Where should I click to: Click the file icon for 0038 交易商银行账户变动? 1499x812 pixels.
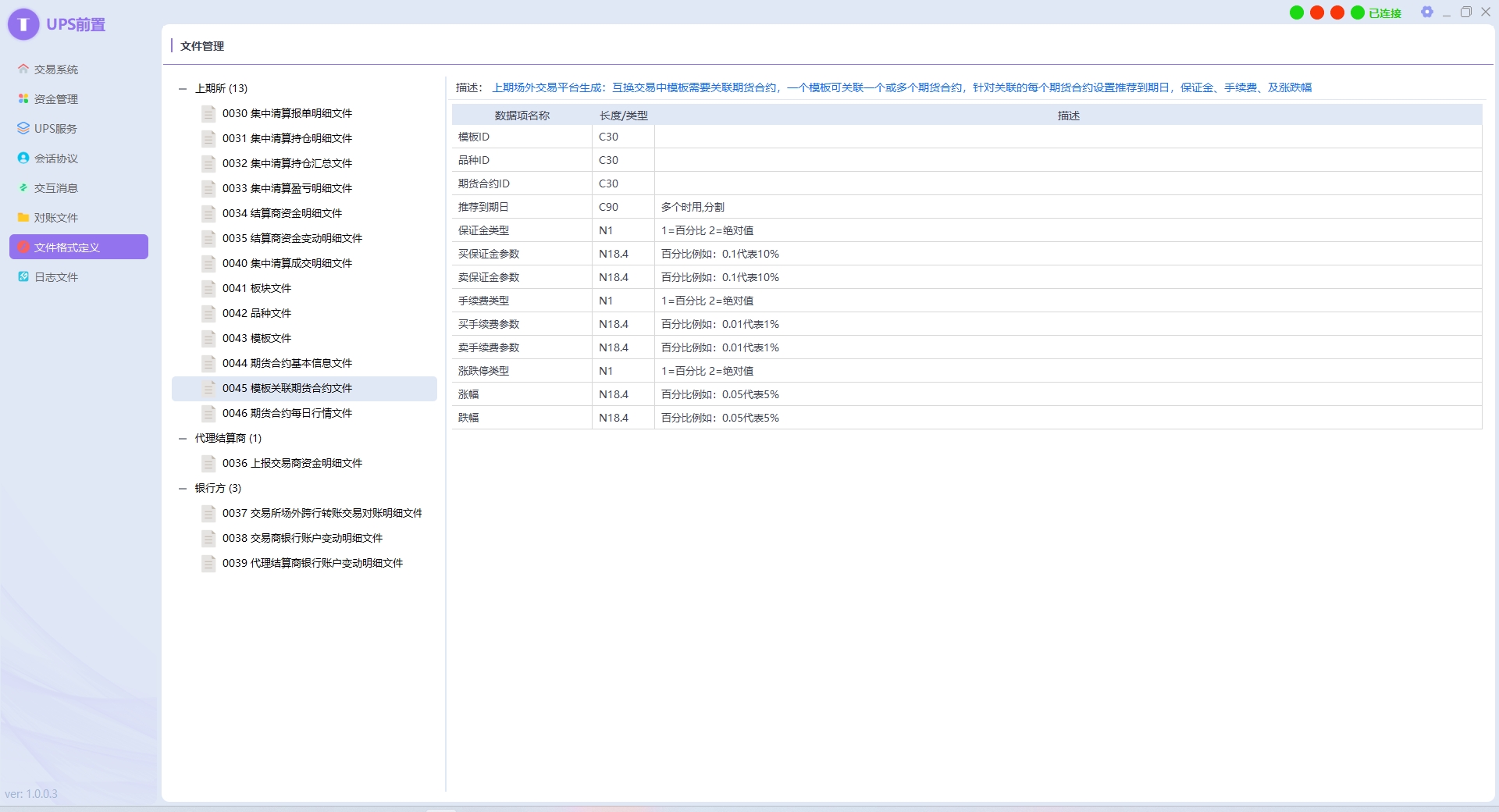pyautogui.click(x=208, y=538)
